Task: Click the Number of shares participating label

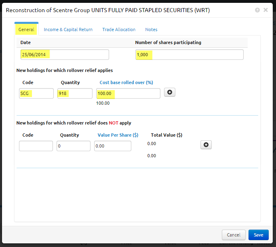Action: click(168, 42)
